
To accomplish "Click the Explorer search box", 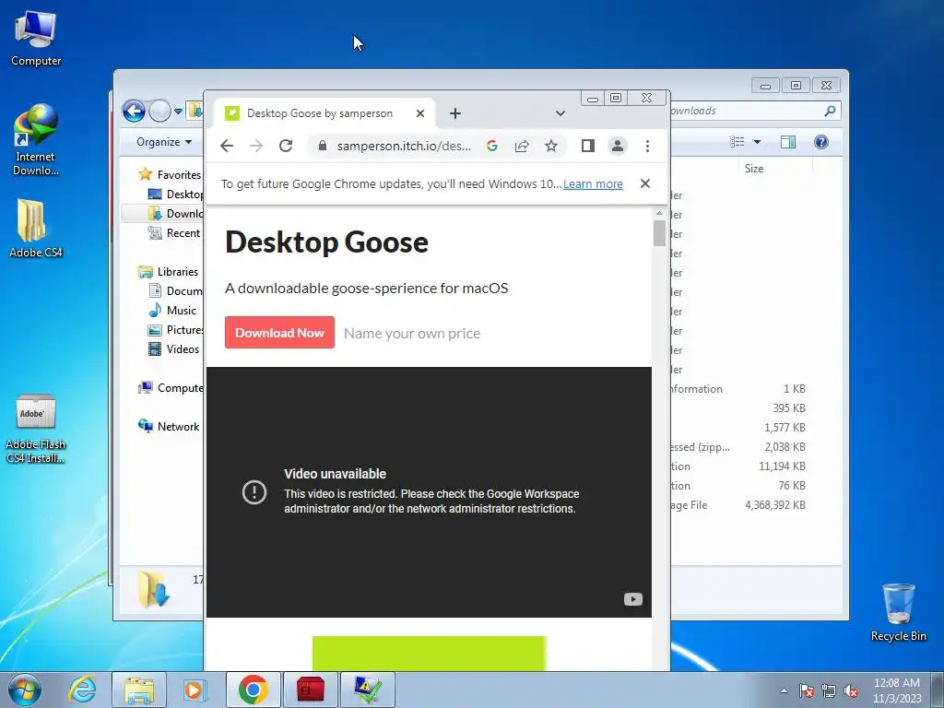I will pyautogui.click(x=756, y=111).
